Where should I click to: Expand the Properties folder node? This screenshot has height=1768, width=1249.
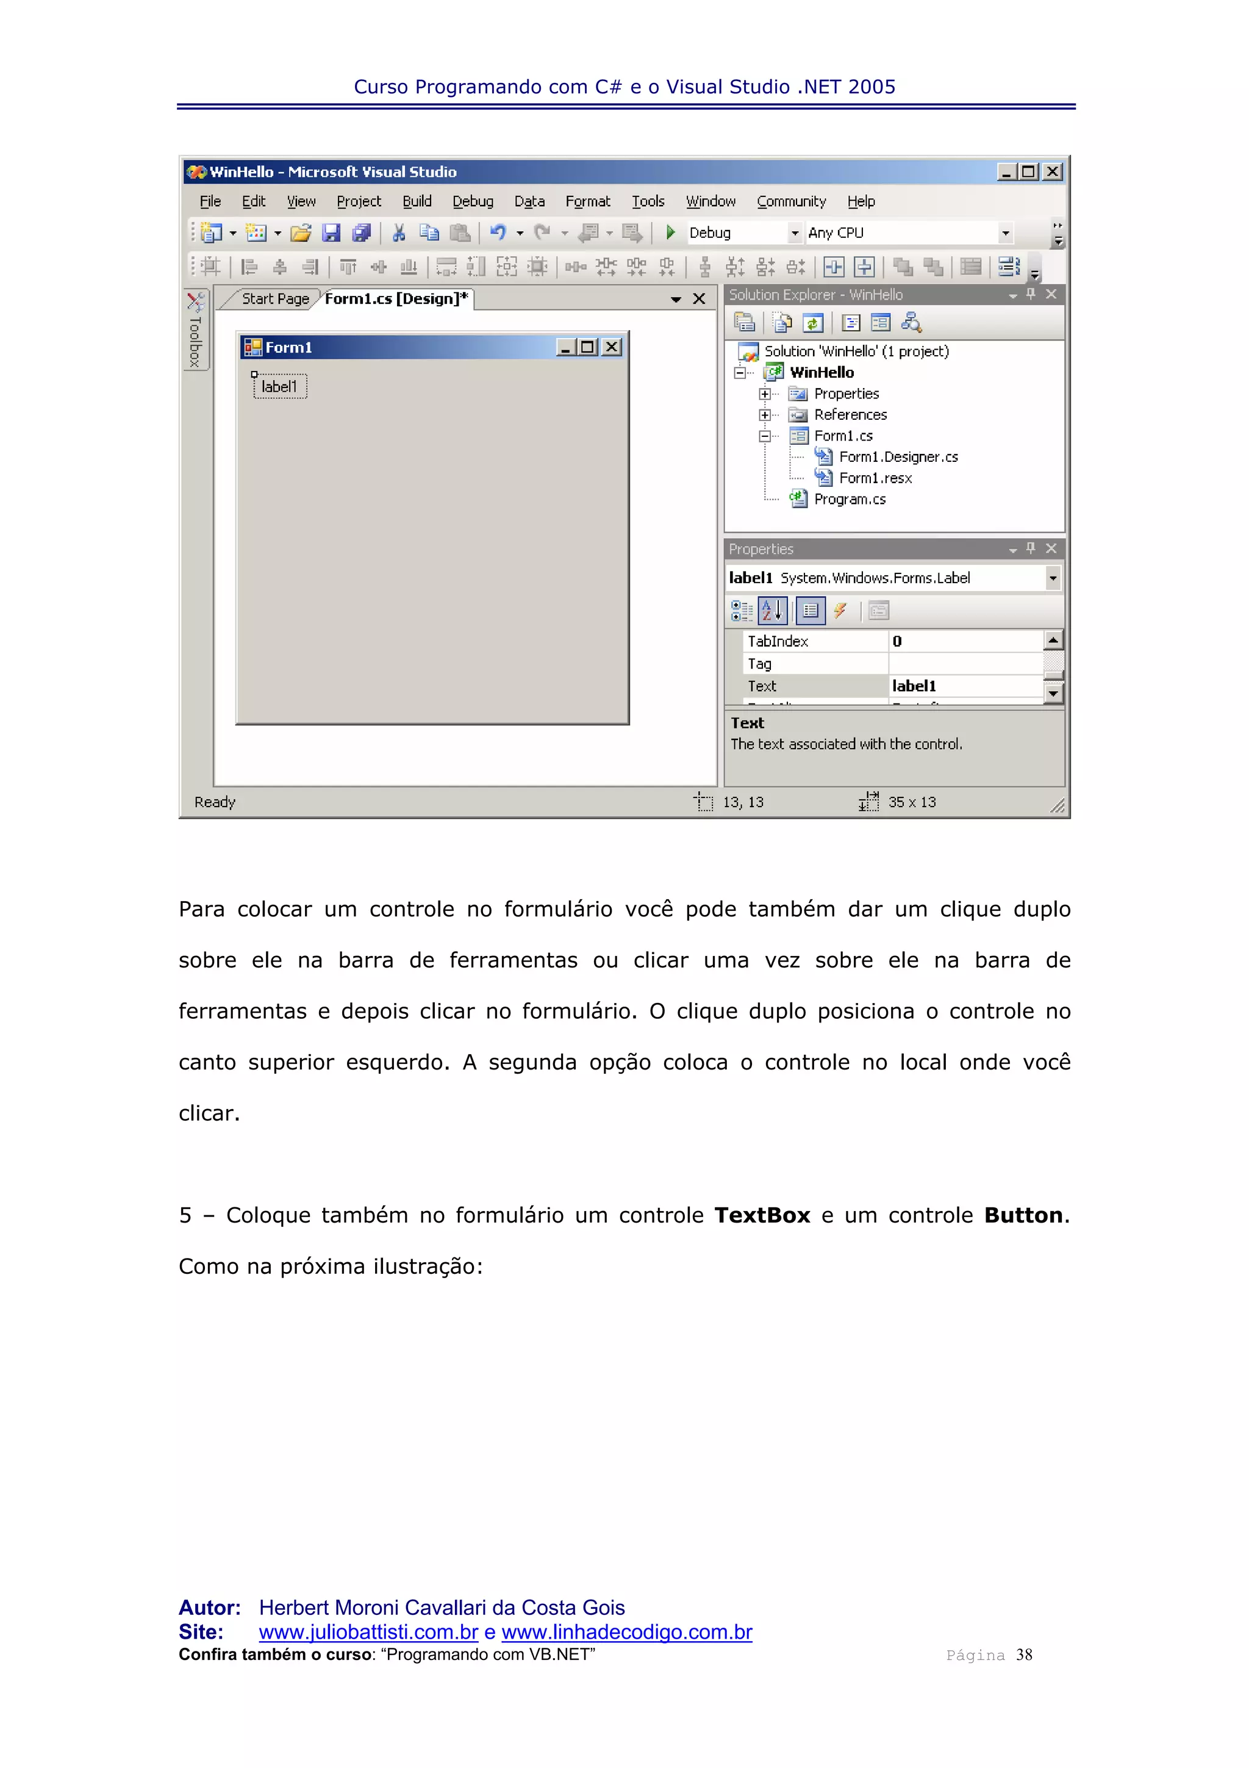coord(764,393)
